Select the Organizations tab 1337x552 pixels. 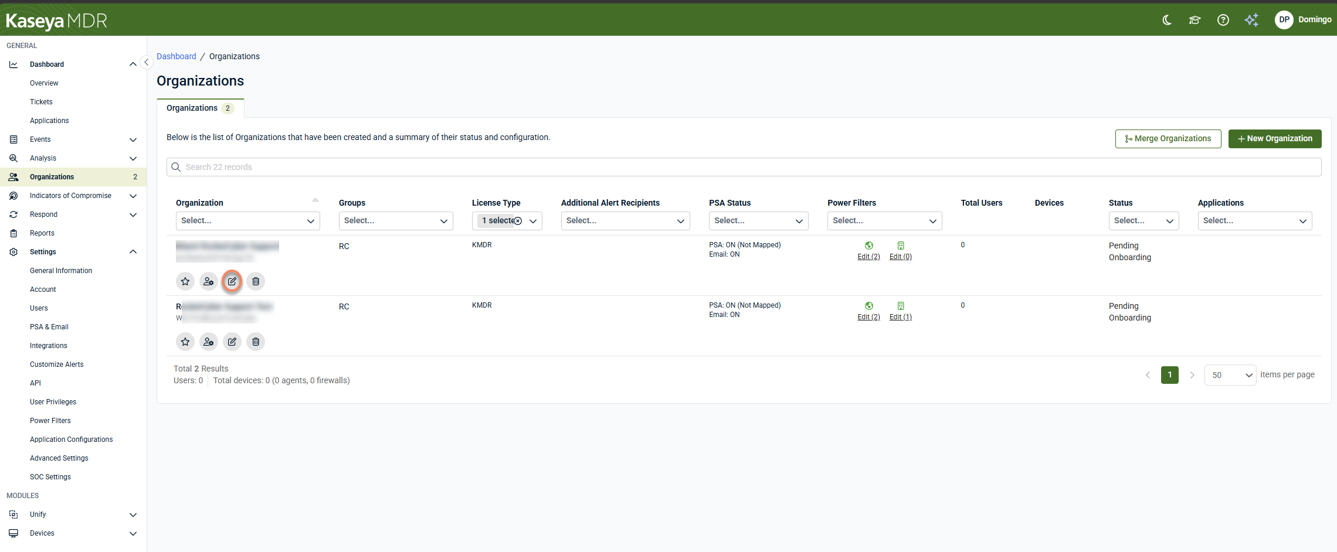click(200, 108)
